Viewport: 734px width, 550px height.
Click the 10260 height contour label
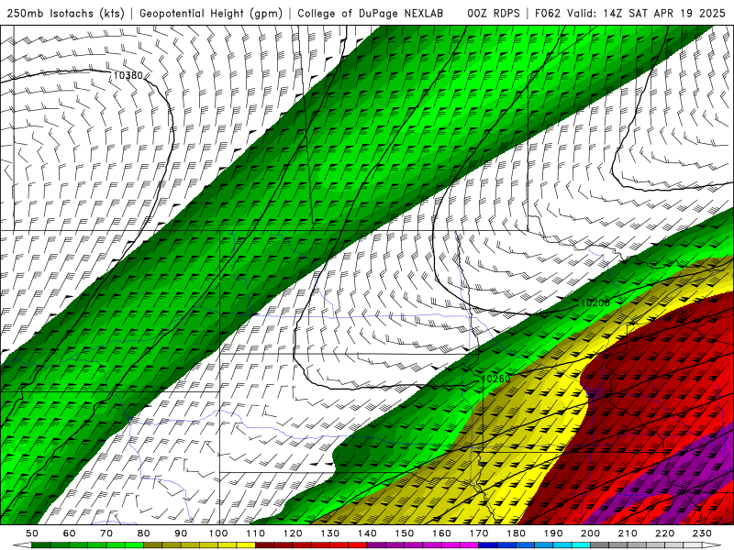pos(495,379)
